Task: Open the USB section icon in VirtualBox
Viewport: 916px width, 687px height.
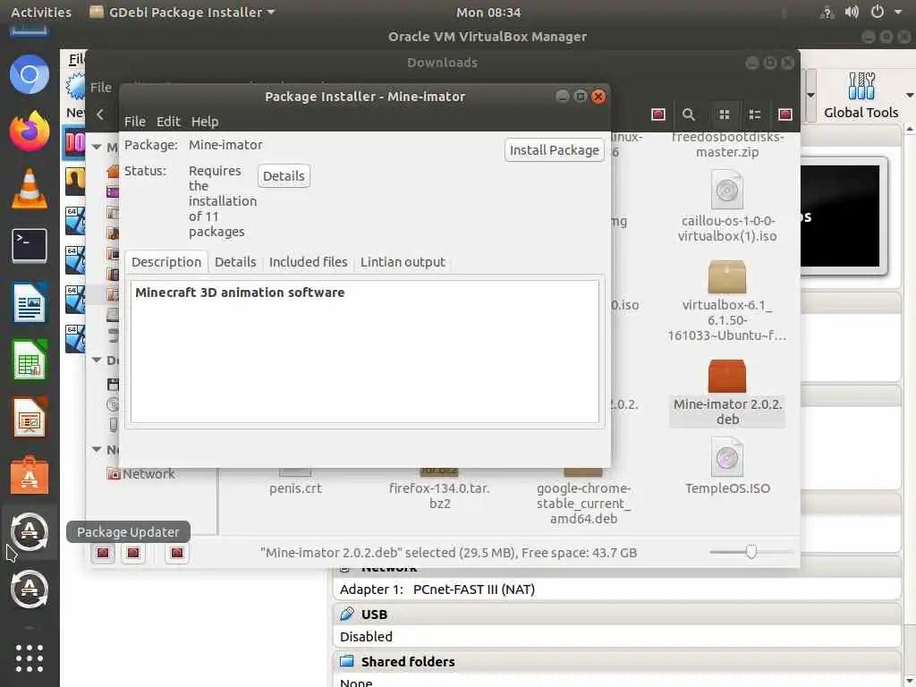Action: (347, 614)
